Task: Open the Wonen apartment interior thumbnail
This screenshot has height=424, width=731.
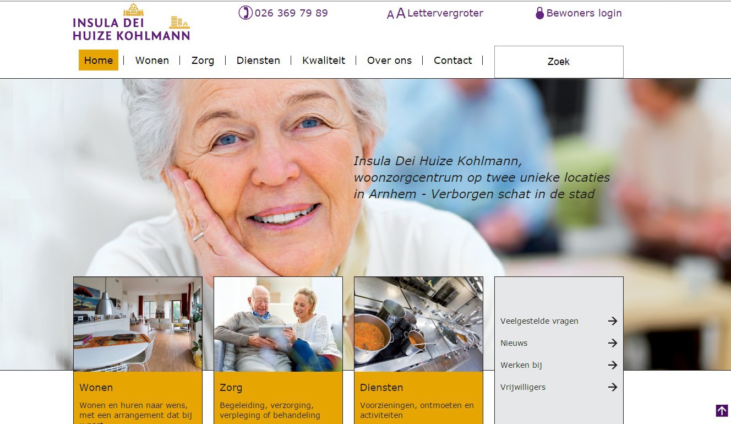Action: [x=138, y=324]
